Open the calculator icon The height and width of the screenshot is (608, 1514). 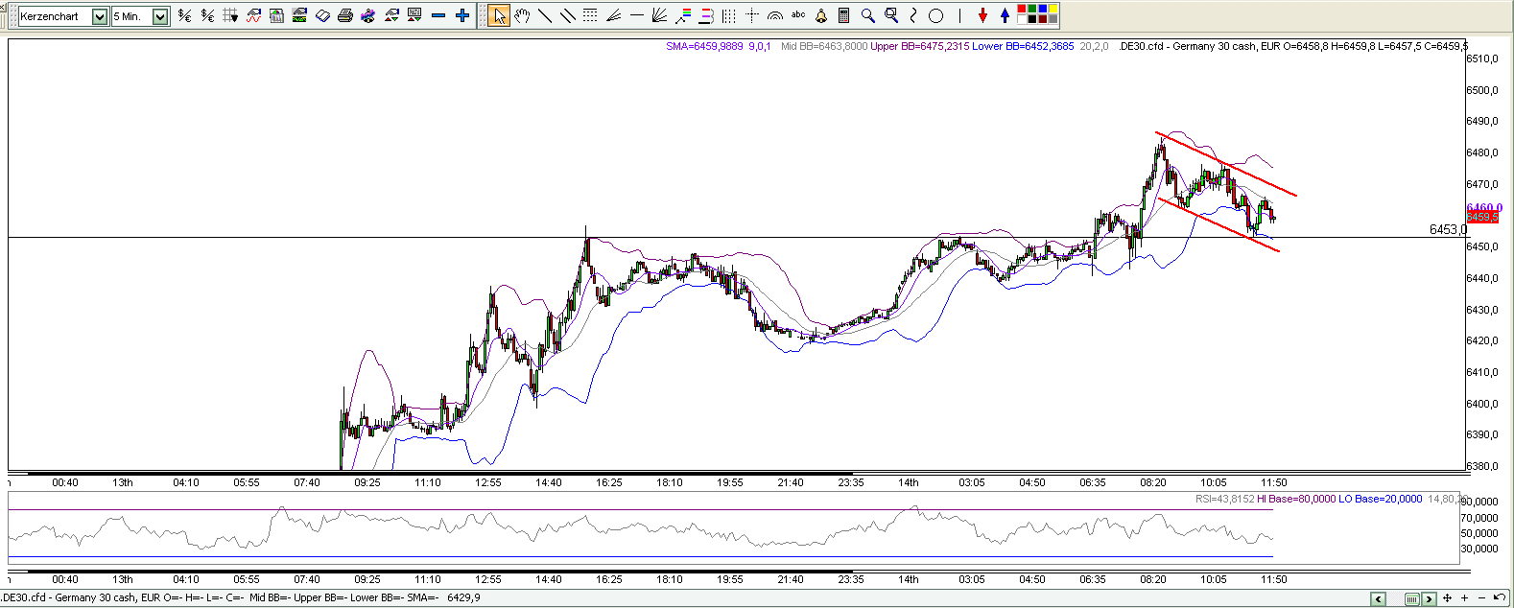(844, 15)
